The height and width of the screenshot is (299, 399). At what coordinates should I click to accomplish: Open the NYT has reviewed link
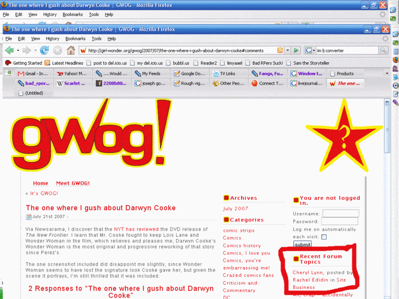pyautogui.click(x=136, y=229)
